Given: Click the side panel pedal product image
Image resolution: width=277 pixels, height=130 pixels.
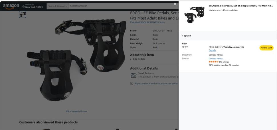Looking at the screenshot, I should 194,15.
